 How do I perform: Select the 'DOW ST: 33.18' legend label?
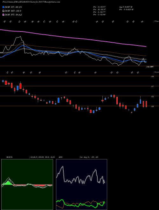pyautogui.click(x=13, y=7)
